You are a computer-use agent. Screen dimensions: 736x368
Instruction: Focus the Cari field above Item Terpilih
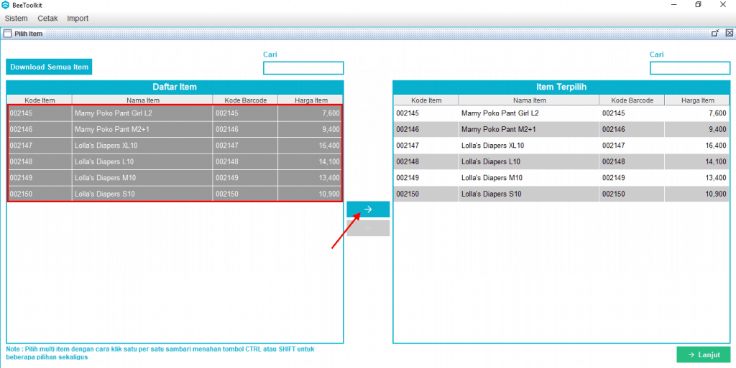click(x=690, y=68)
